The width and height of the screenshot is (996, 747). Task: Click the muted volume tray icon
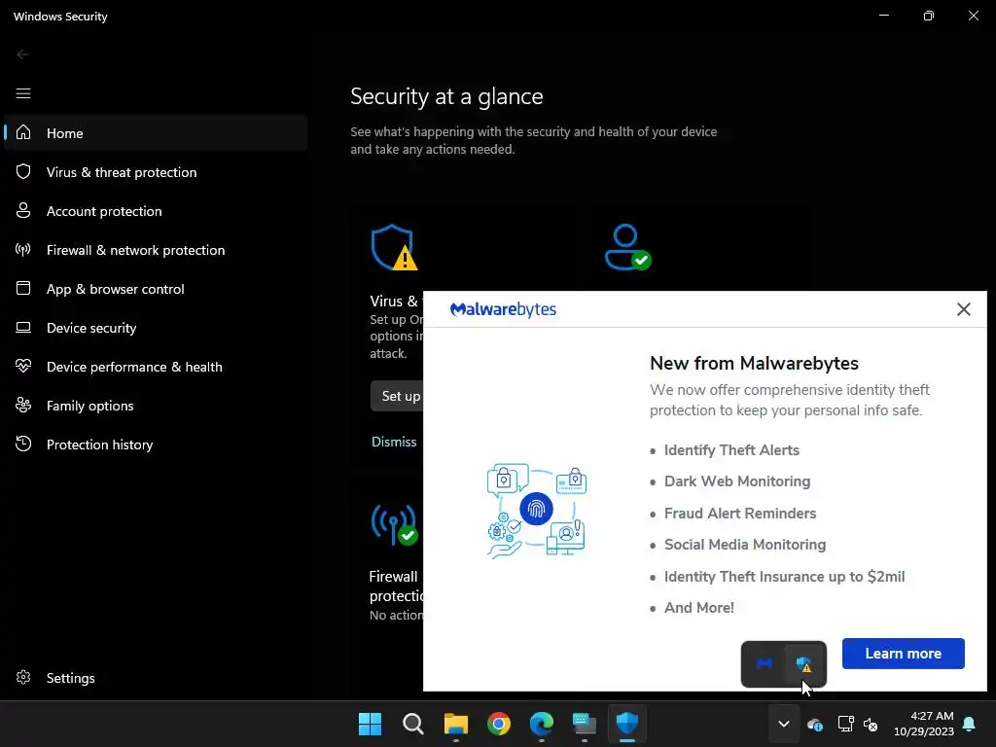(x=871, y=724)
